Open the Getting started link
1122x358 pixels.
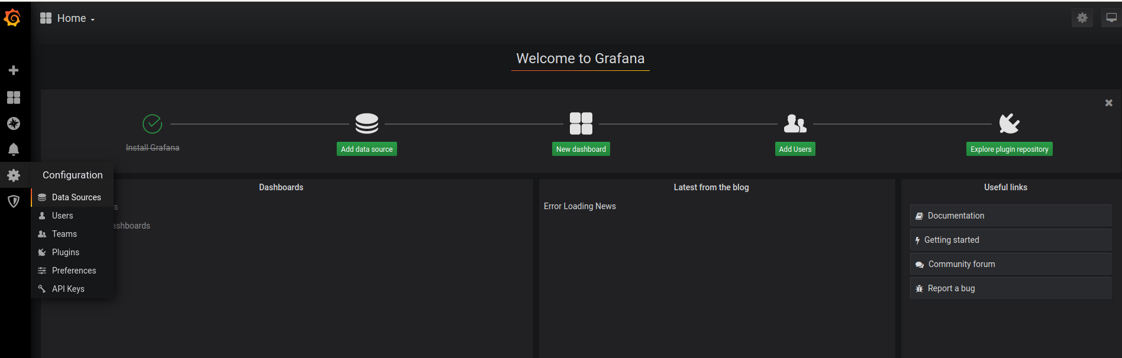pos(1011,240)
